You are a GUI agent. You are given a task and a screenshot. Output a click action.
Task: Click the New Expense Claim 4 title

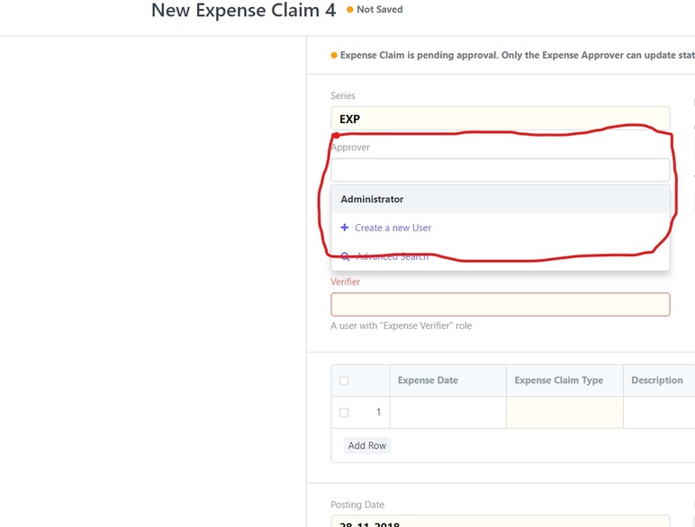click(243, 10)
